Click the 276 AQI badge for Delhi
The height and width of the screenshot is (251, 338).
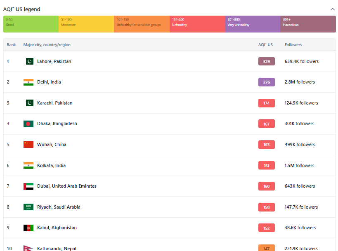coord(266,82)
